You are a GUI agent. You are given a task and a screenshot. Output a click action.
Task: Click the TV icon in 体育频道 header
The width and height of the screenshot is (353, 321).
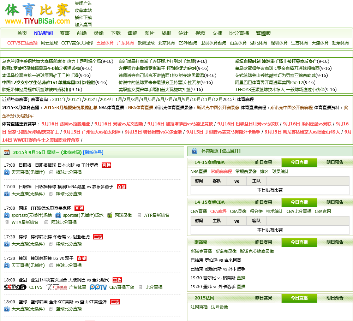point(195,151)
